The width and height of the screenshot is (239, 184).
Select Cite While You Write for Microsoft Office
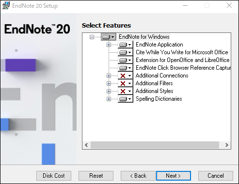click(x=182, y=52)
